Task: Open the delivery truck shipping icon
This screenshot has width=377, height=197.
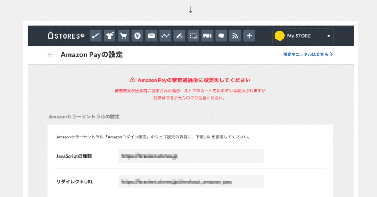Action: (x=207, y=36)
